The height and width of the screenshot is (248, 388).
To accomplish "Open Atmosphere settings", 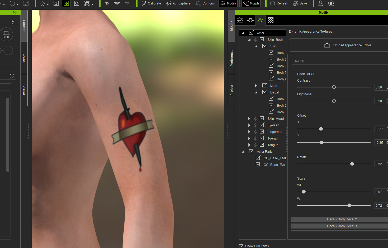I will [178, 3].
